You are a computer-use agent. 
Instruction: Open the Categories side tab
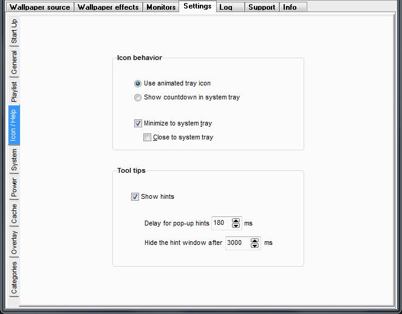coord(14,278)
